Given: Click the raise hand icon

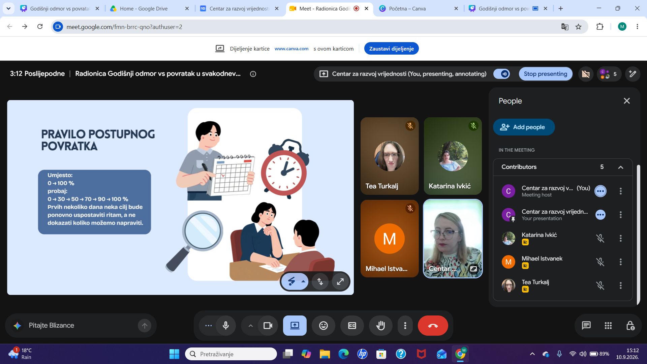Looking at the screenshot, I should pyautogui.click(x=380, y=326).
